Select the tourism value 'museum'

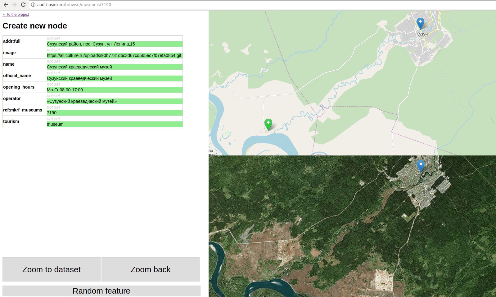click(x=115, y=124)
